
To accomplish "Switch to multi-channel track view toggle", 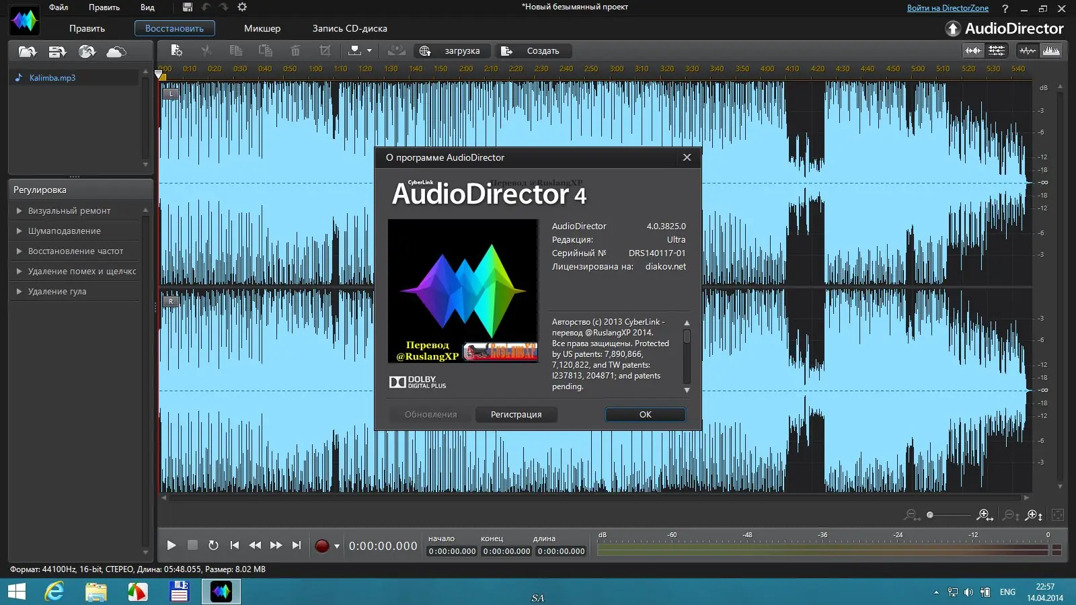I will pyautogui.click(x=997, y=51).
